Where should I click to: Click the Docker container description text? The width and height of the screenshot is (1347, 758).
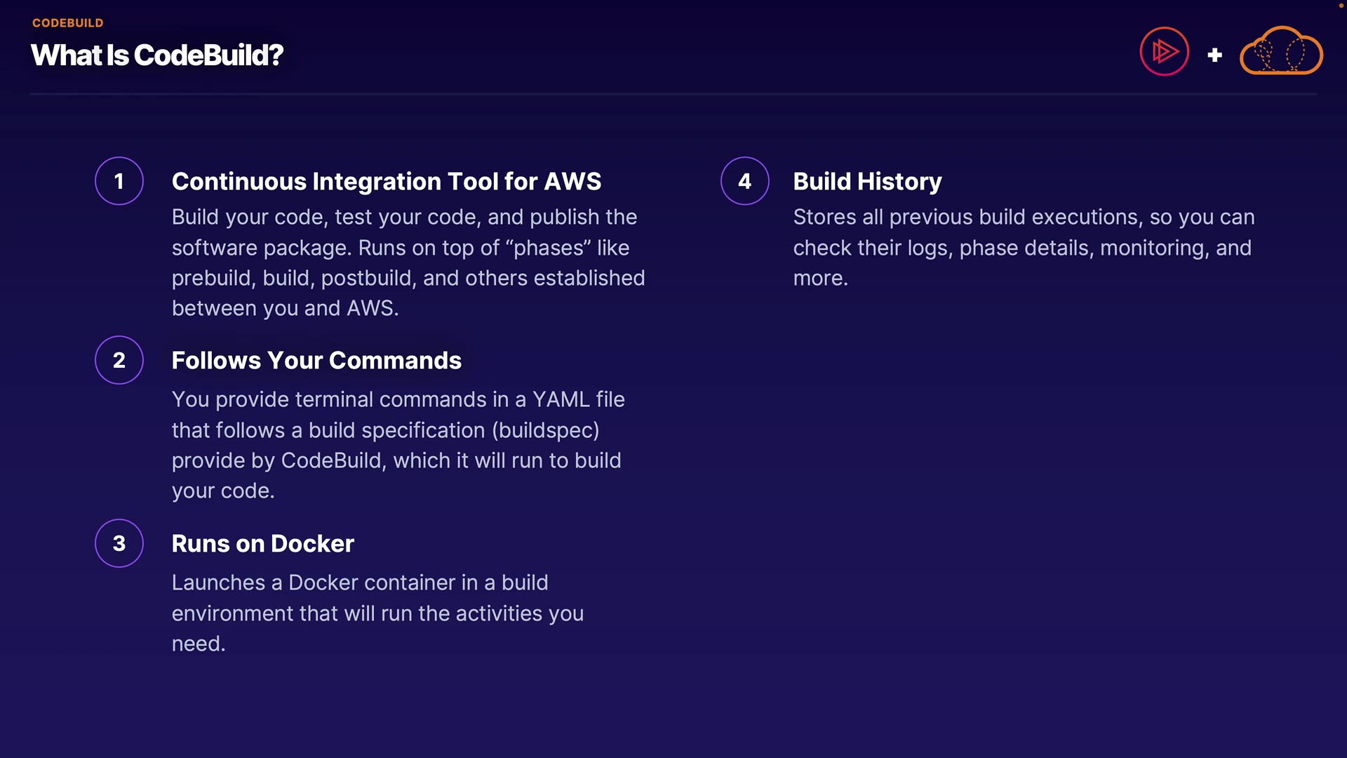pyautogui.click(x=377, y=613)
